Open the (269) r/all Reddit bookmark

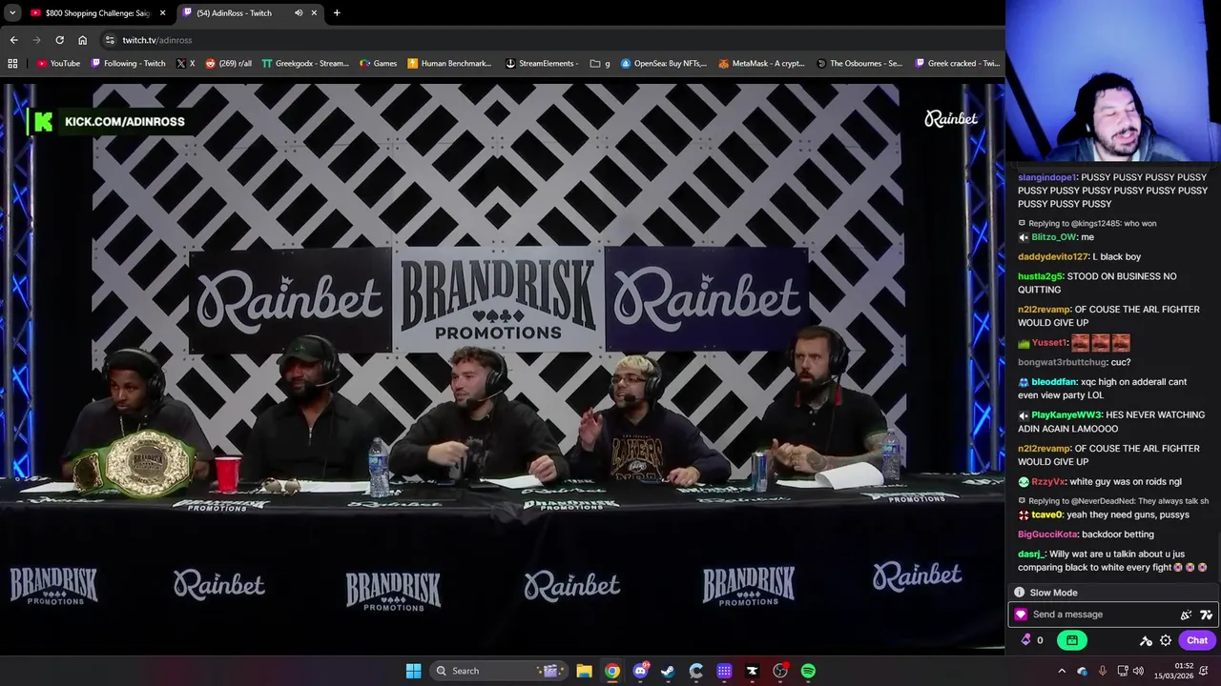click(229, 63)
